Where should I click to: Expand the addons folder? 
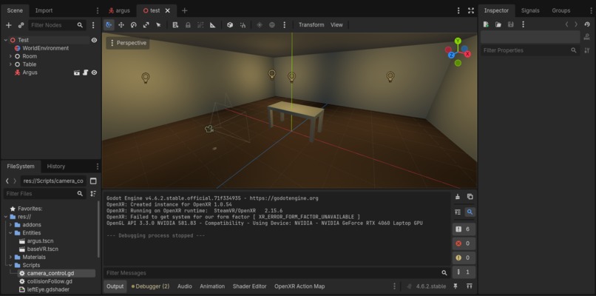click(10, 225)
